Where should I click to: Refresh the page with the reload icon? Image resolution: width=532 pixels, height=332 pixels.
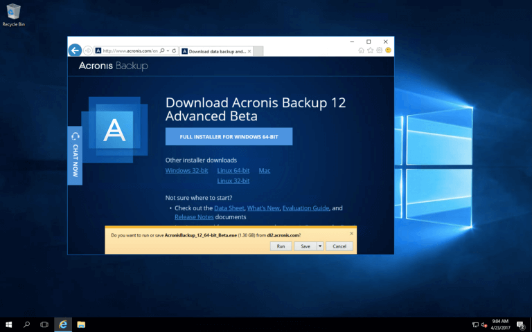click(x=174, y=50)
